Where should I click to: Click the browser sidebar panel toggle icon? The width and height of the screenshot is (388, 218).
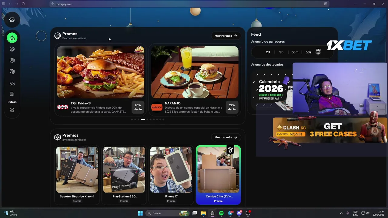pos(4,4)
